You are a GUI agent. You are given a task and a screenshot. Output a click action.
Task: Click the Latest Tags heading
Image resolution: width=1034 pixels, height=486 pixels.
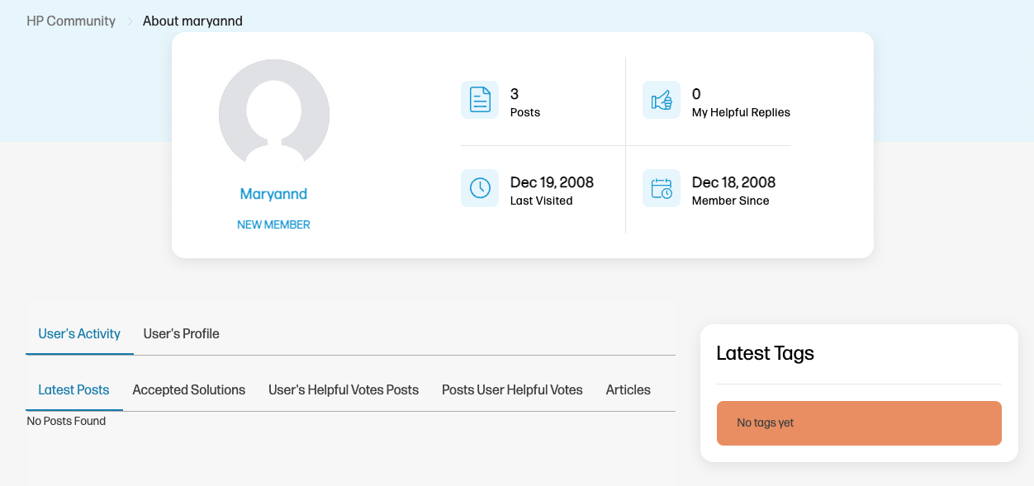[765, 353]
